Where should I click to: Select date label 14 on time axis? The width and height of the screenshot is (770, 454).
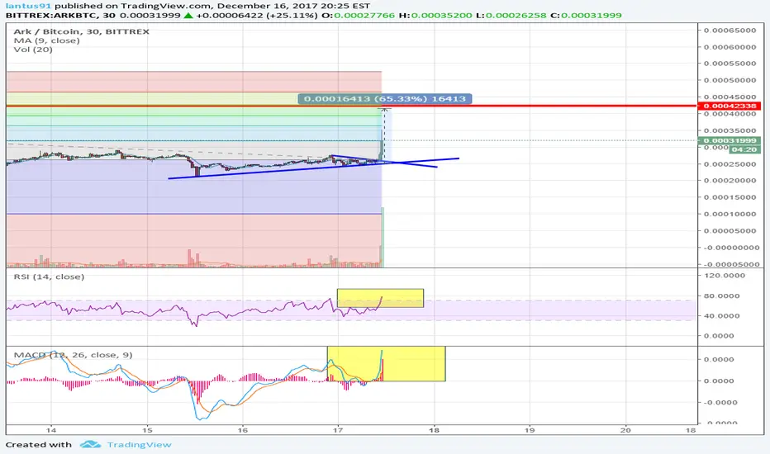(x=51, y=430)
